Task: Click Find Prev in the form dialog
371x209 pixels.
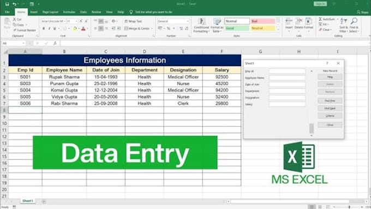Action: point(330,101)
